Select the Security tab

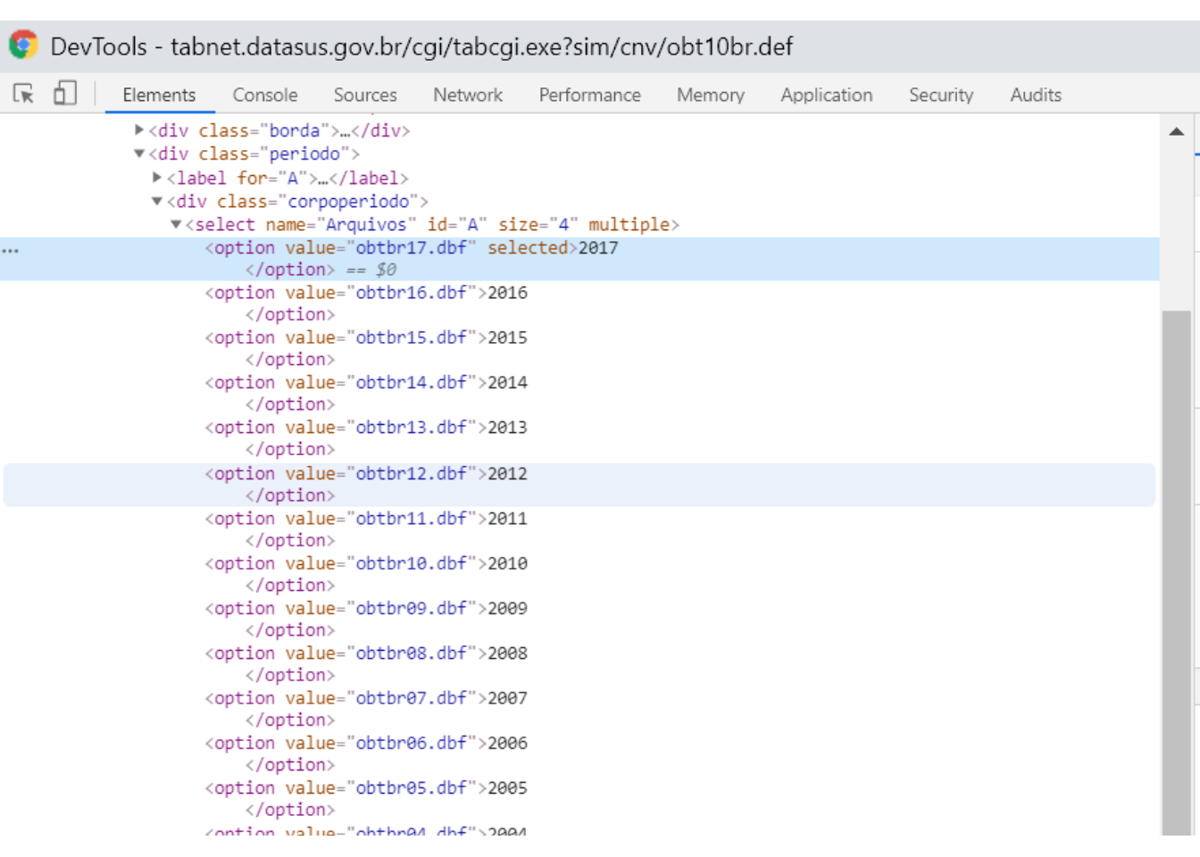point(940,95)
